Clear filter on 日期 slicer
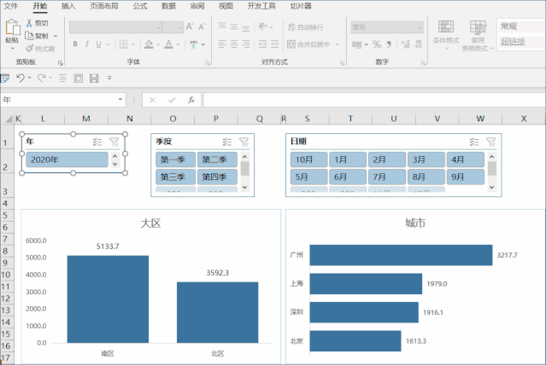The height and width of the screenshot is (365, 546). pos(491,142)
